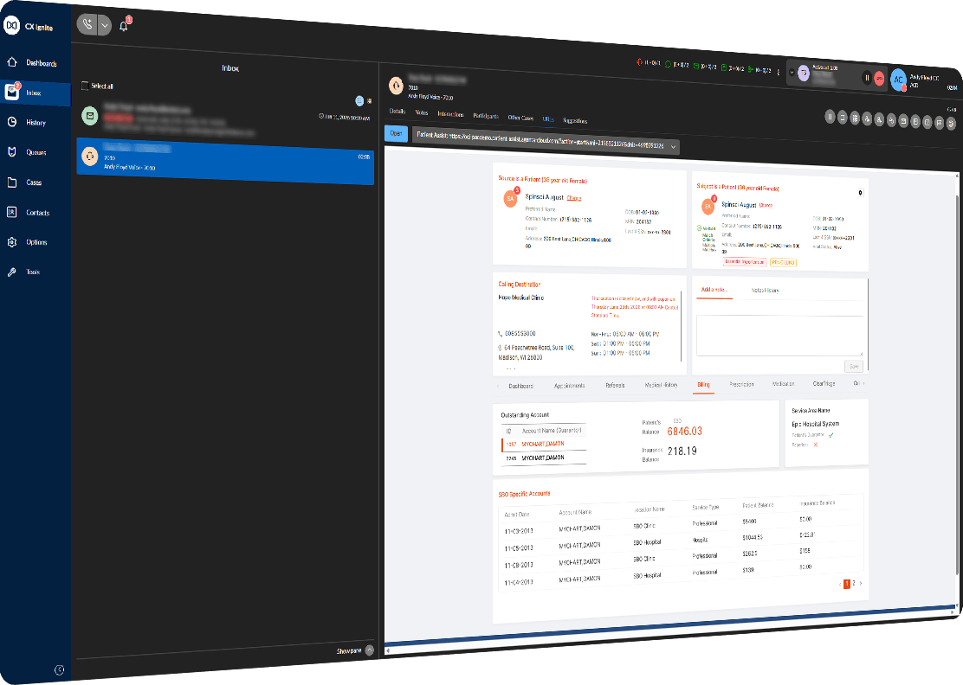Switch to the Suggestions tab
This screenshot has height=685, width=963.
[576, 121]
